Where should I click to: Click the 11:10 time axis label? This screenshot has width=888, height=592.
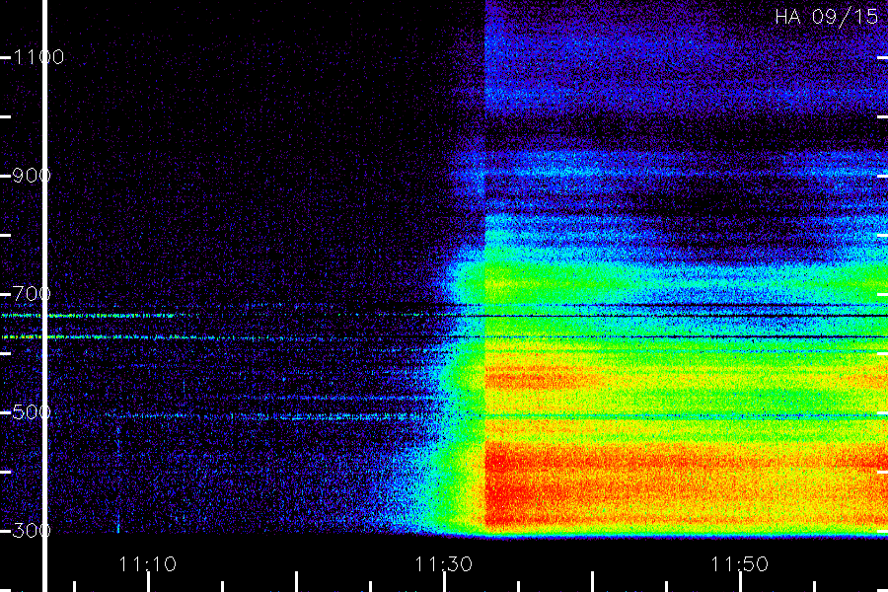click(x=148, y=564)
